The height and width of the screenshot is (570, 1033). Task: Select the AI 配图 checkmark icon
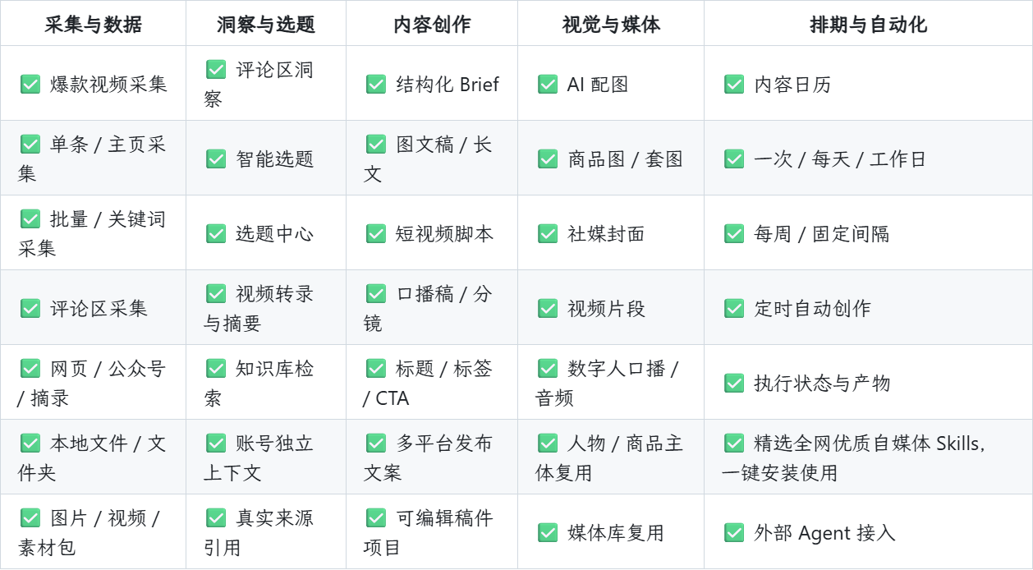pos(548,84)
